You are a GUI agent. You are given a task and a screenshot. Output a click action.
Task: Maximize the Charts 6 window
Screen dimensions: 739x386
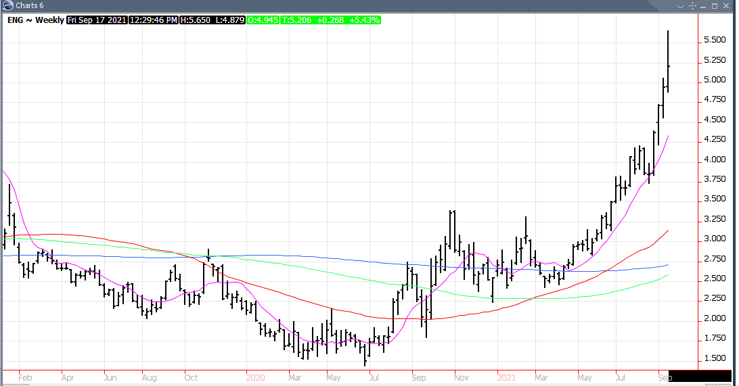715,5
